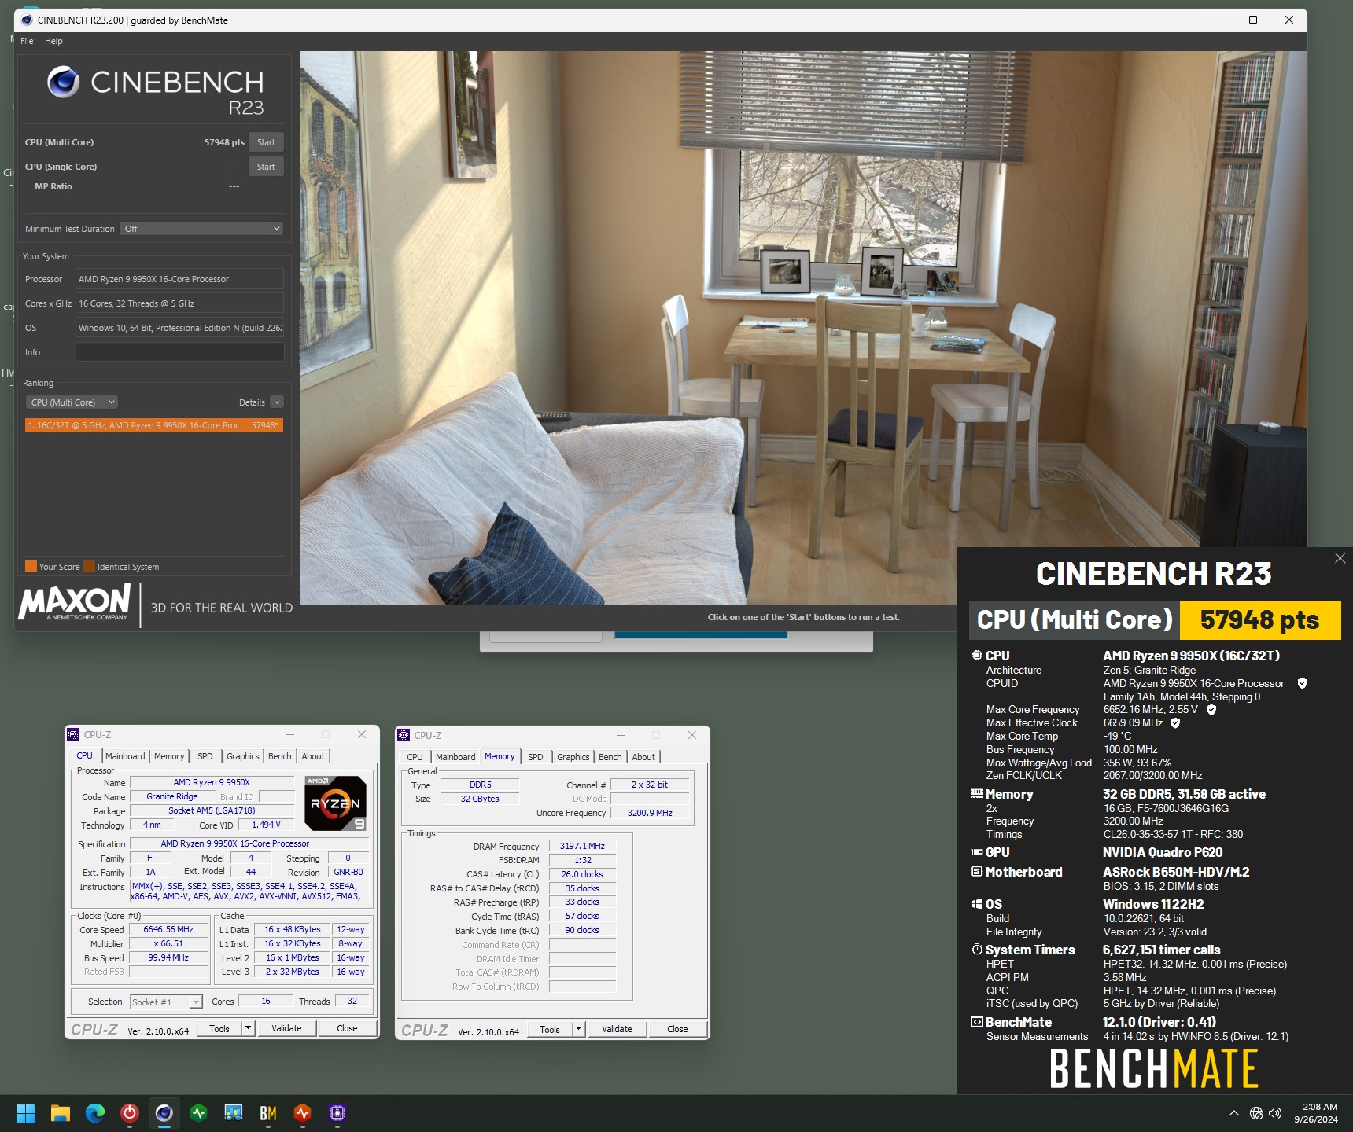
Task: Expand Minimum Test Duration dropdown
Action: point(201,229)
